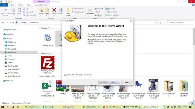Click the file list vertical scrollbar

194,37
